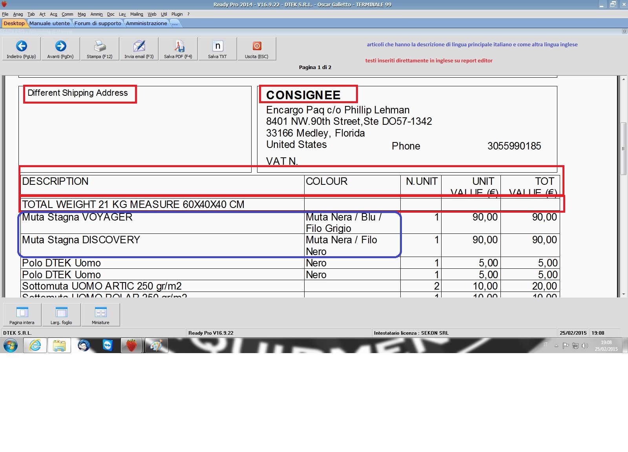
Task: Open the Manuale utente tab
Action: click(x=49, y=24)
